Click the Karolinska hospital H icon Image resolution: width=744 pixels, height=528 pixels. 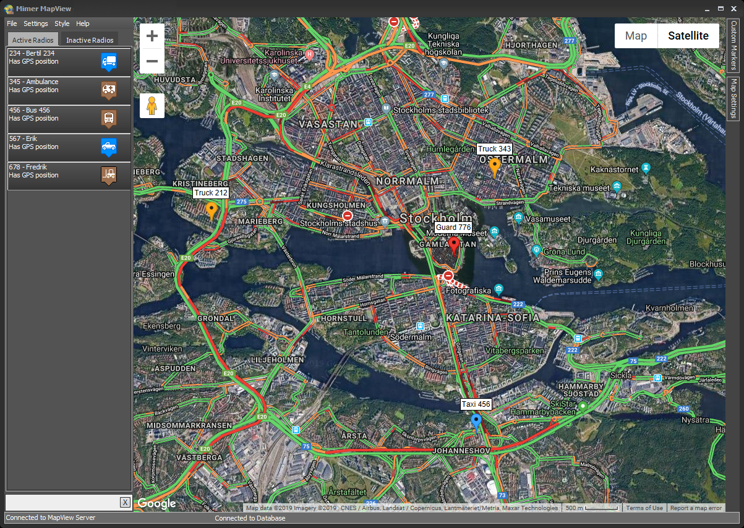click(x=310, y=54)
